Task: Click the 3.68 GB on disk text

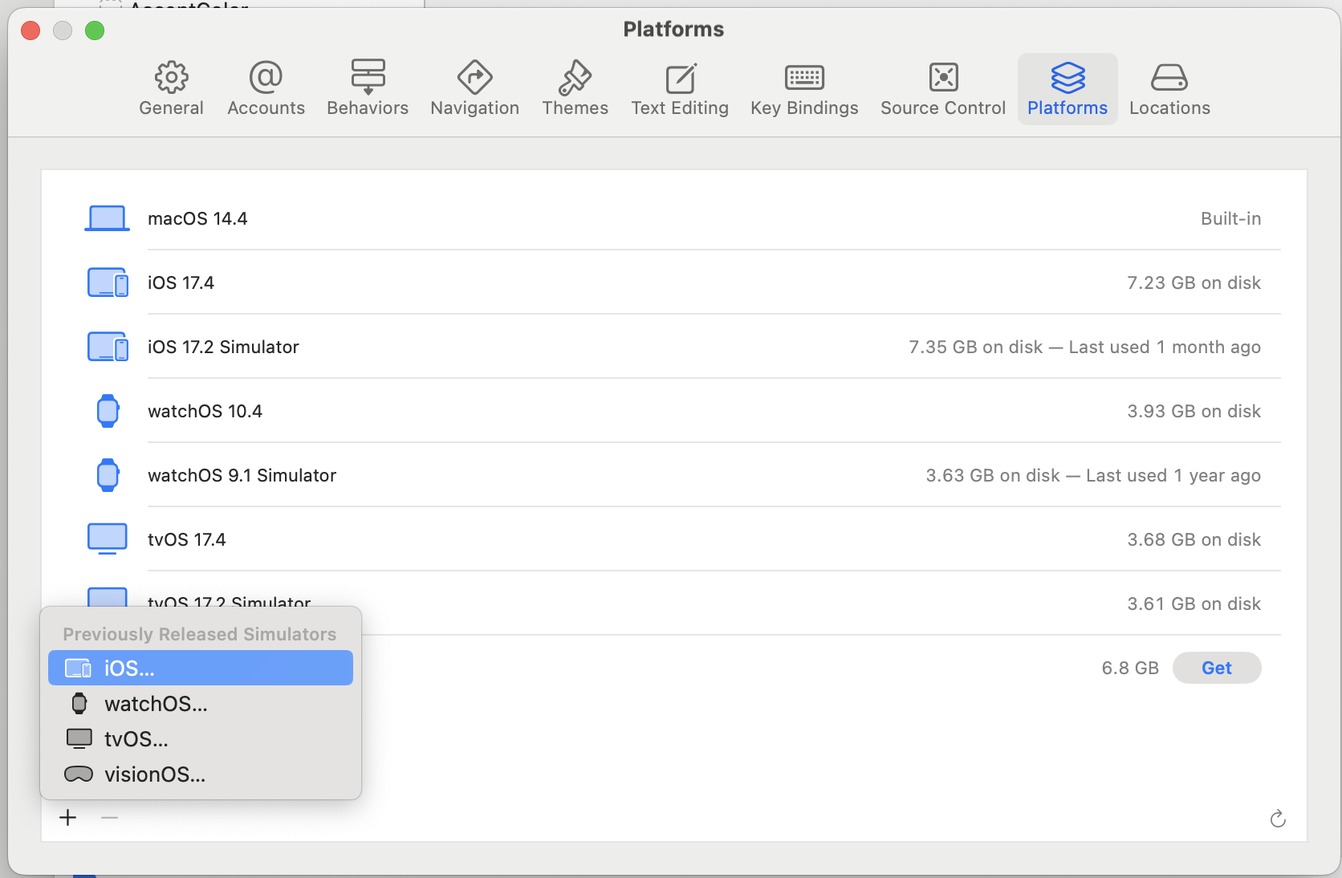Action: pyautogui.click(x=1194, y=539)
